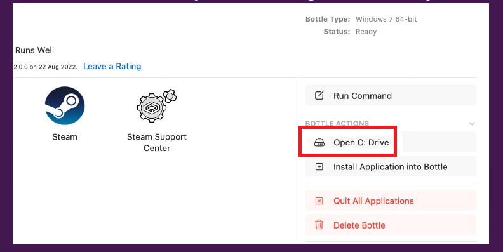Image resolution: width=503 pixels, height=252 pixels.
Task: Follow the Leave a Rating link
Action: point(112,67)
